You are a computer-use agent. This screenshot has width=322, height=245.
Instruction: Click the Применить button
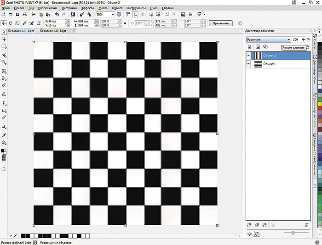point(220,23)
